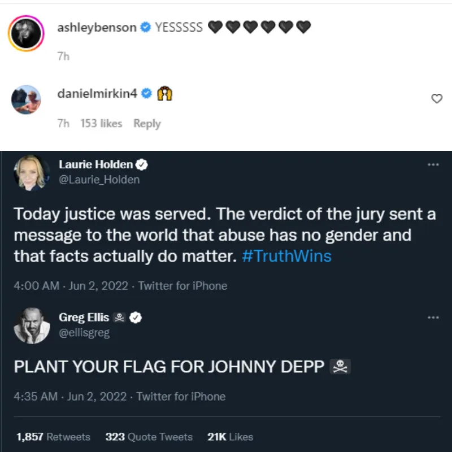Click danielmirkin4's blue verified checkmark
The image size is (452, 452).
(146, 94)
